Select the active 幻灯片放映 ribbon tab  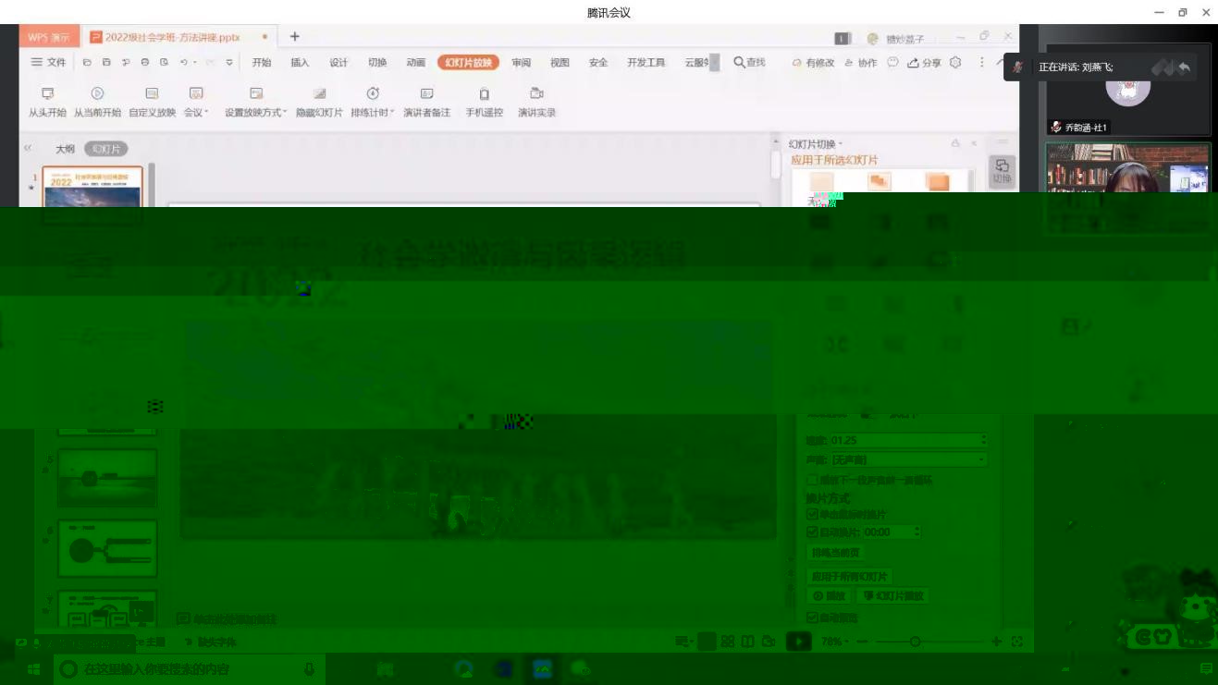click(x=469, y=62)
